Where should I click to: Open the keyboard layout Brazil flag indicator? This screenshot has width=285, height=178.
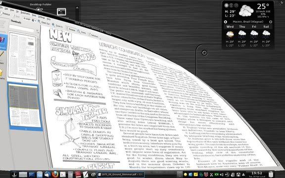(217, 175)
